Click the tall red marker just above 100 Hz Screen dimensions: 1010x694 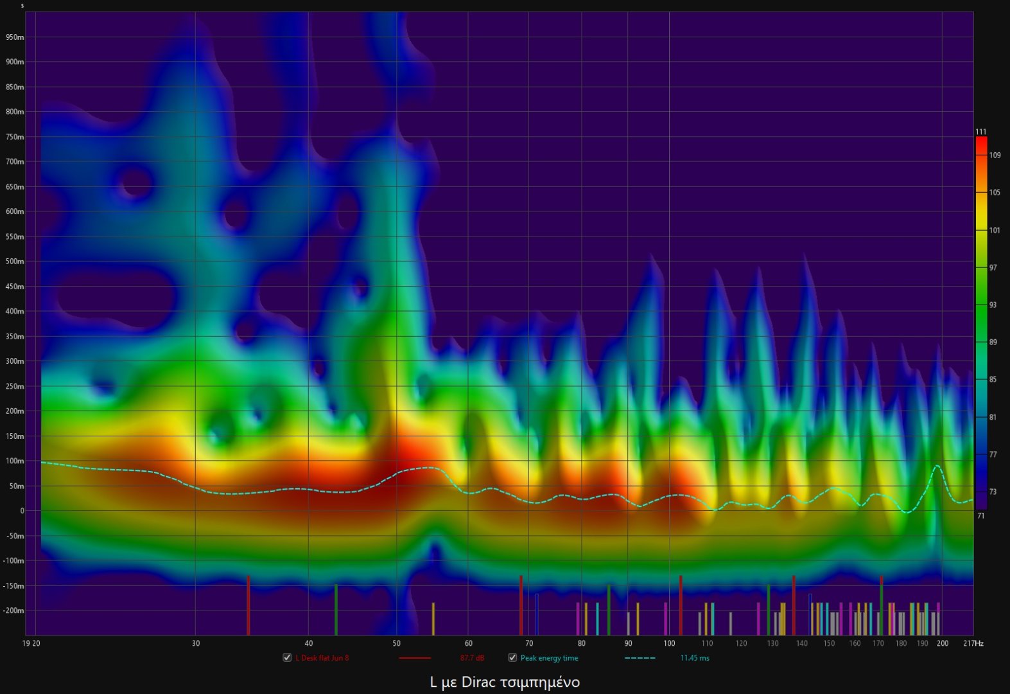(681, 604)
